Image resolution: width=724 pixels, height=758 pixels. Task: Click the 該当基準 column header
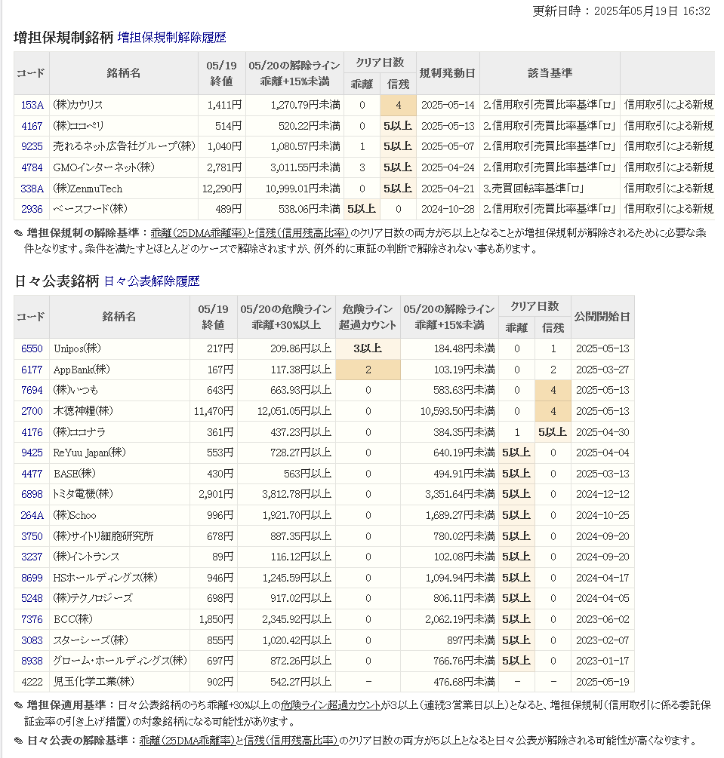(x=550, y=73)
